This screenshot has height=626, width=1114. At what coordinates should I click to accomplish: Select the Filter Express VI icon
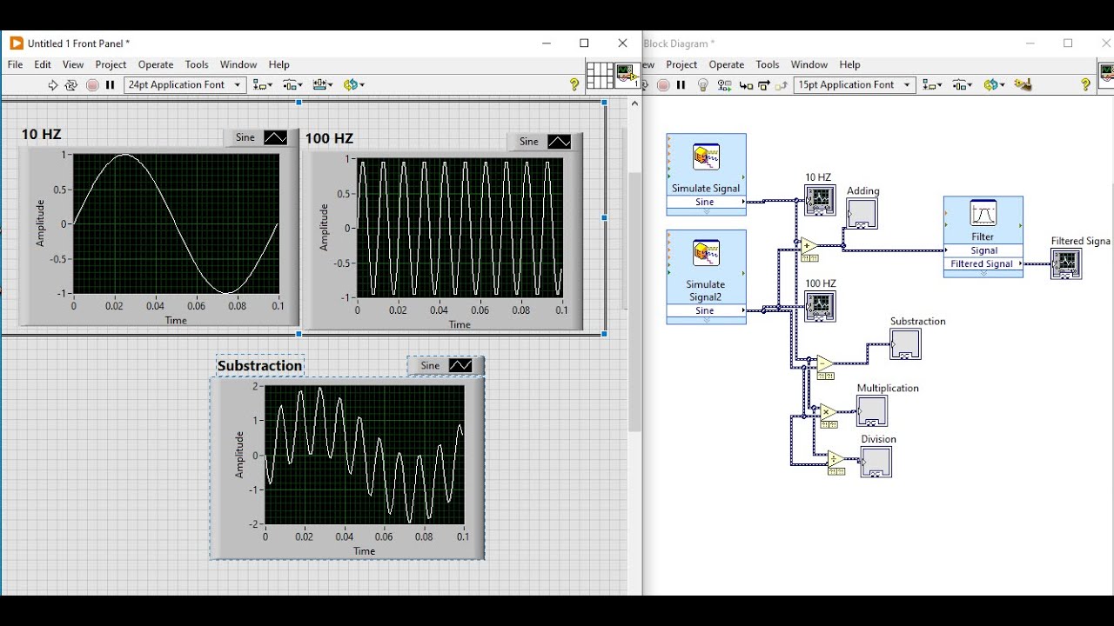coord(983,214)
